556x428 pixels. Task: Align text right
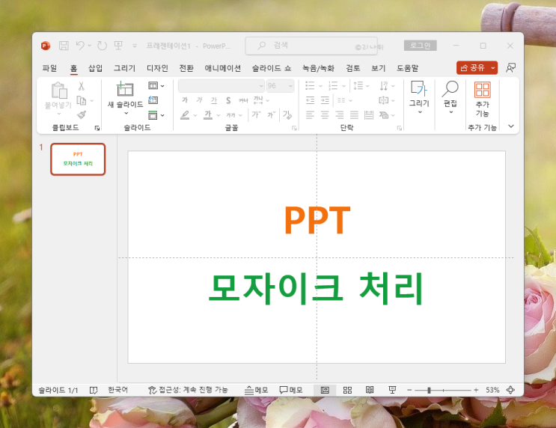coord(339,114)
